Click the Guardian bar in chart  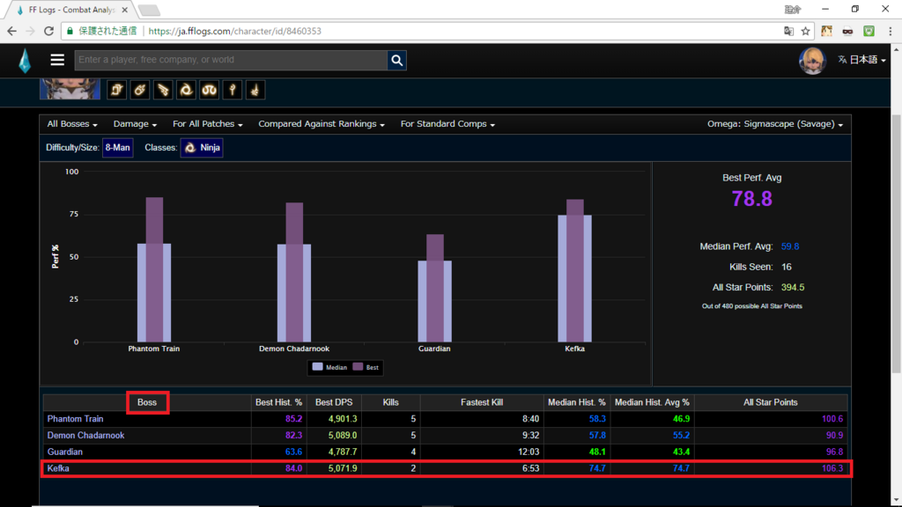(434, 288)
